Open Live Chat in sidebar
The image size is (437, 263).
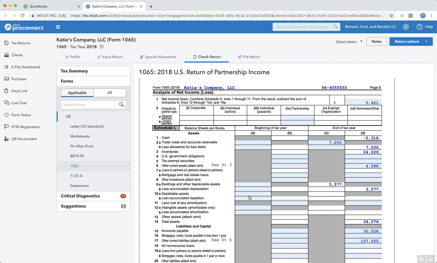click(19, 103)
